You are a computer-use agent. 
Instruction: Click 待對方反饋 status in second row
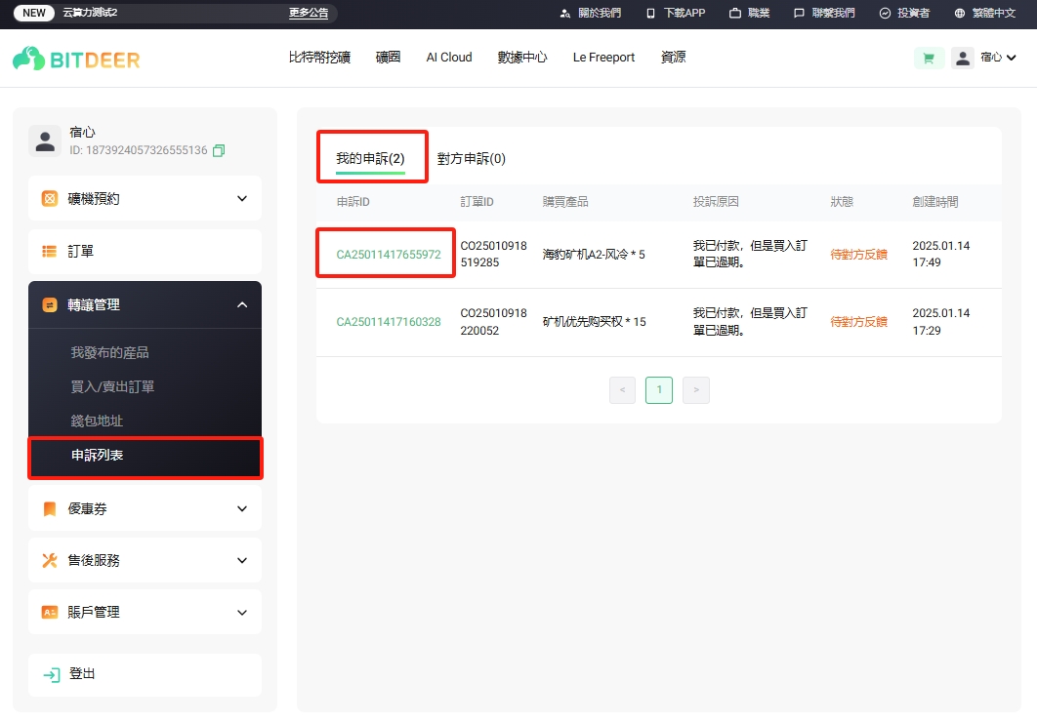tap(858, 322)
